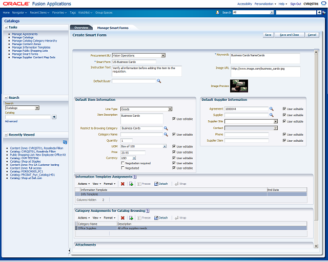Open Catalog: Shop at Staples recent item
This screenshot has height=262, width=328.
point(25,162)
